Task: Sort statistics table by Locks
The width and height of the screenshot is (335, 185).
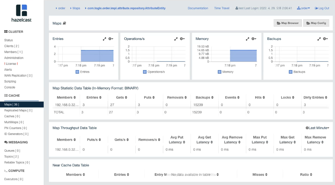Action: click(x=288, y=98)
